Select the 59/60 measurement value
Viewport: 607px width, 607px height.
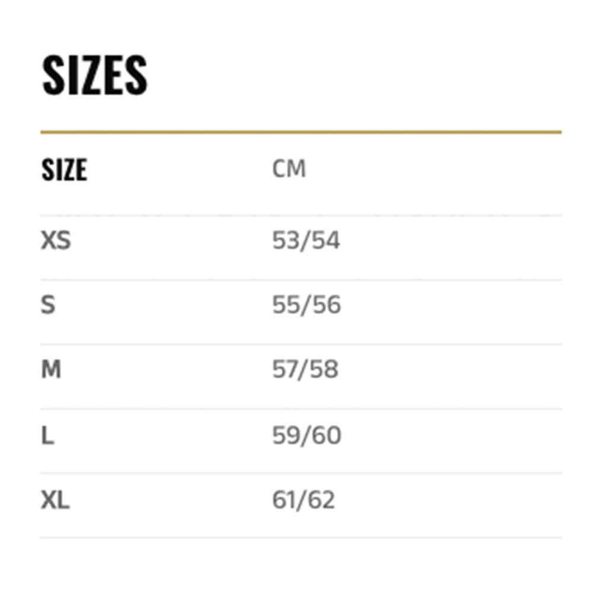click(x=306, y=436)
